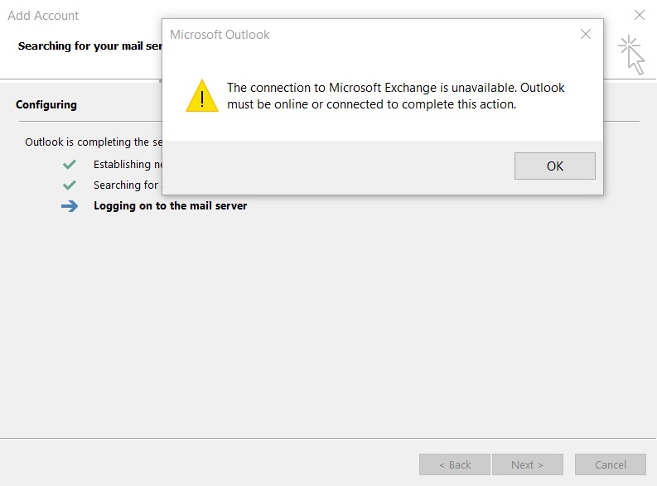This screenshot has height=486, width=657.
Task: Click the checkmark beside Establishing network
Action: 70,165
